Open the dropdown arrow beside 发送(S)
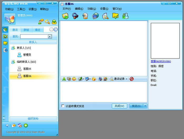The image size is (184, 139). click(145, 106)
